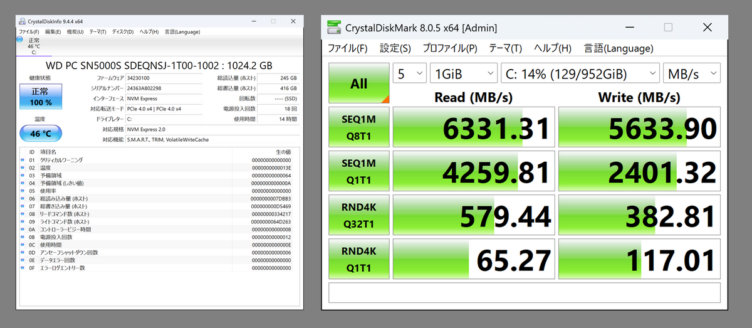
Task: Start the RND4K Q32T1 test
Action: pos(359,215)
